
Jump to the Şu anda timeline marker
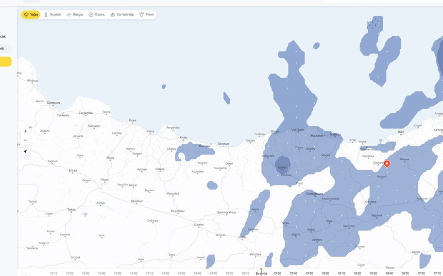coord(261,273)
